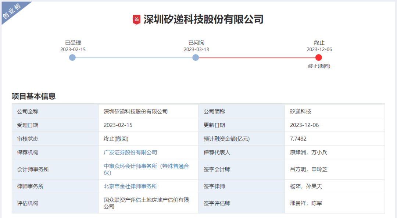Click the 更新日期 table label
This screenshot has width=397, height=218.
point(214,125)
